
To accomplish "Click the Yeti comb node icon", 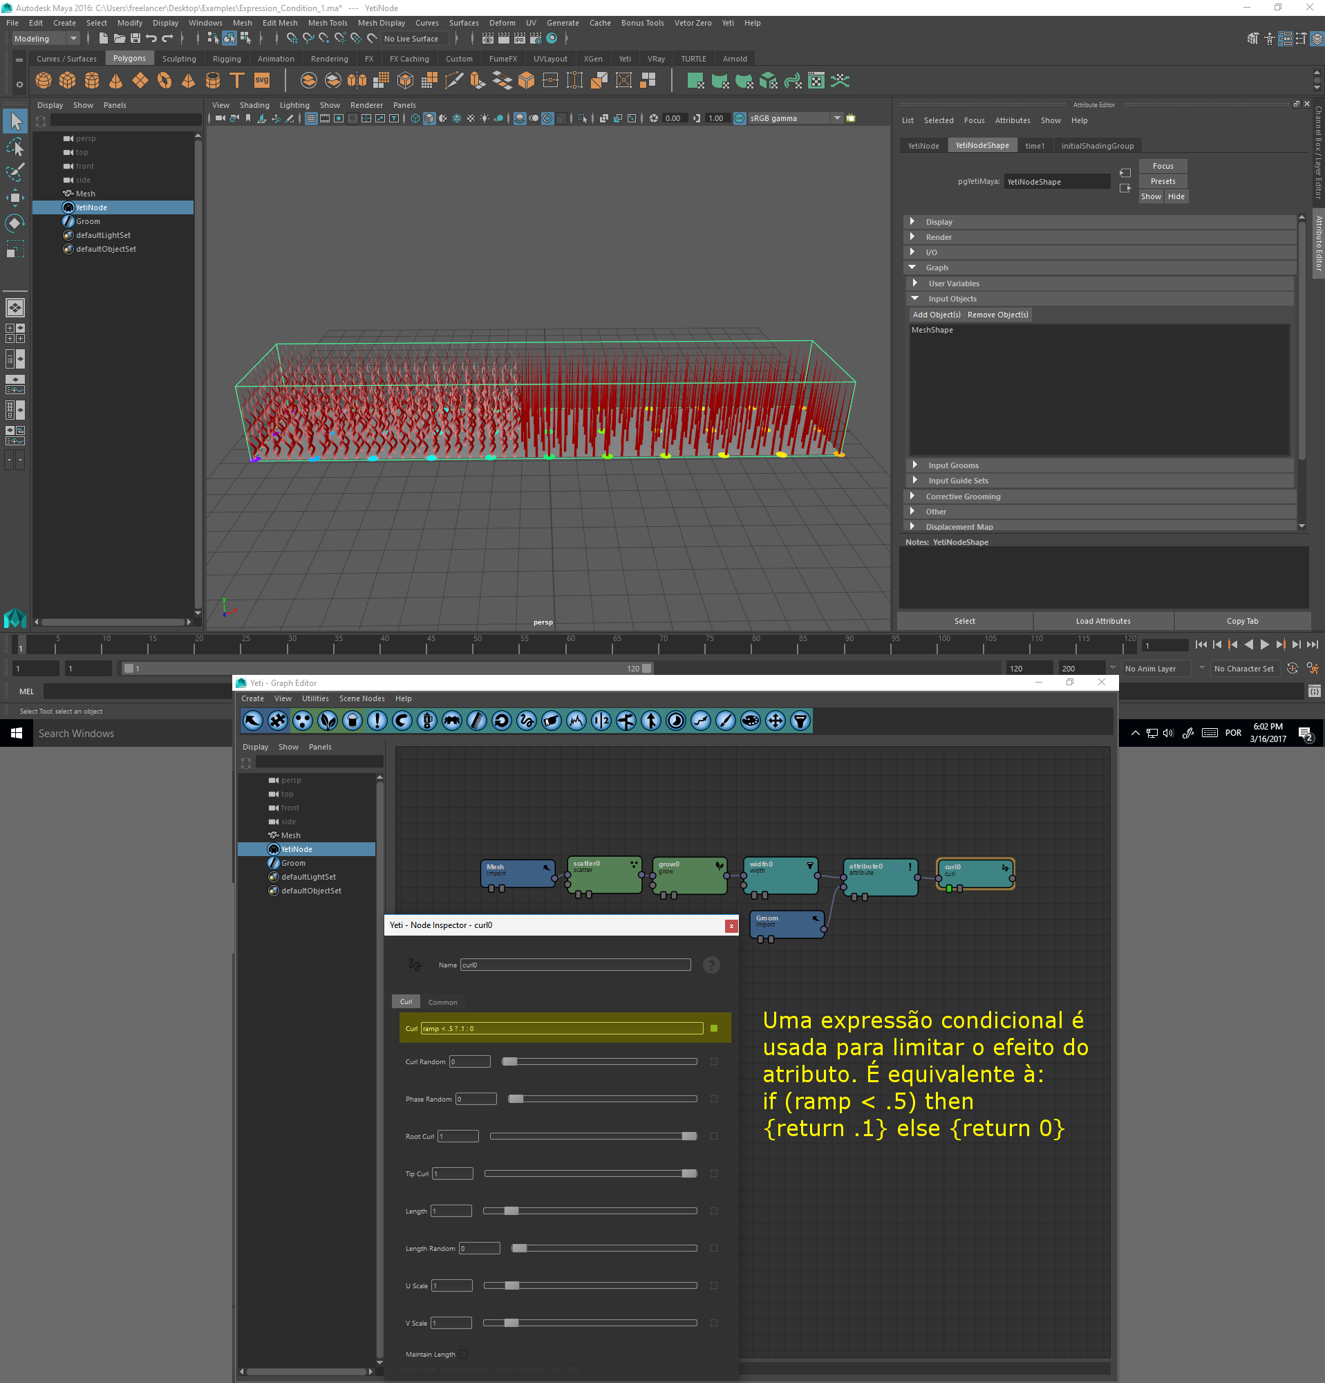I will tap(477, 721).
